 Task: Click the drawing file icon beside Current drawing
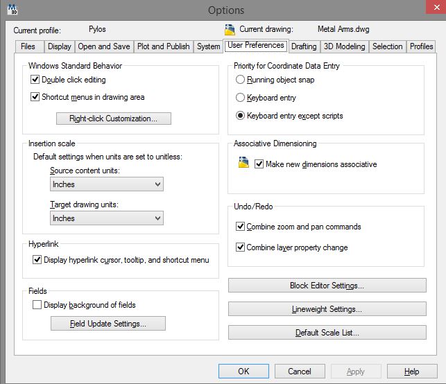tap(230, 30)
